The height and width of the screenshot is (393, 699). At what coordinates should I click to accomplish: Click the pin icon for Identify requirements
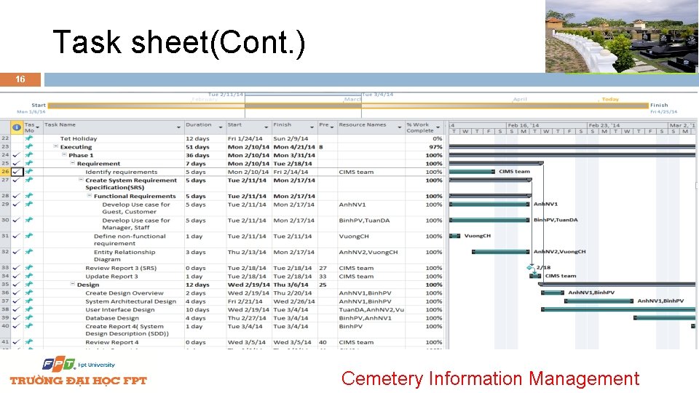coord(29,172)
